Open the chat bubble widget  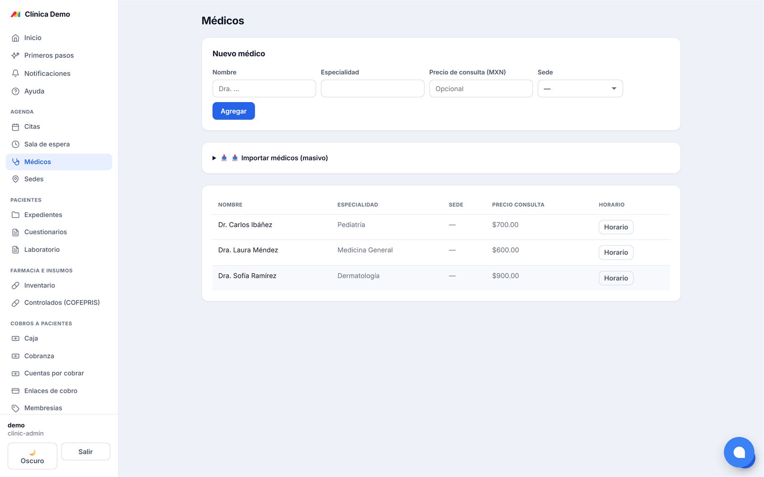click(739, 452)
